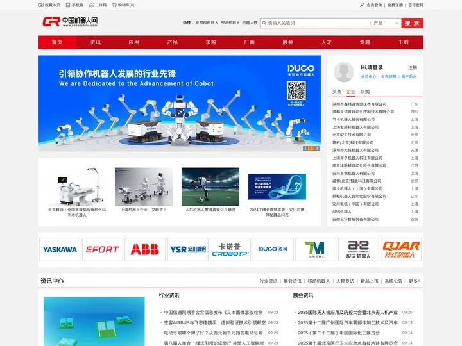Click the 免费注册 link
462x346 pixels.
tap(395, 5)
